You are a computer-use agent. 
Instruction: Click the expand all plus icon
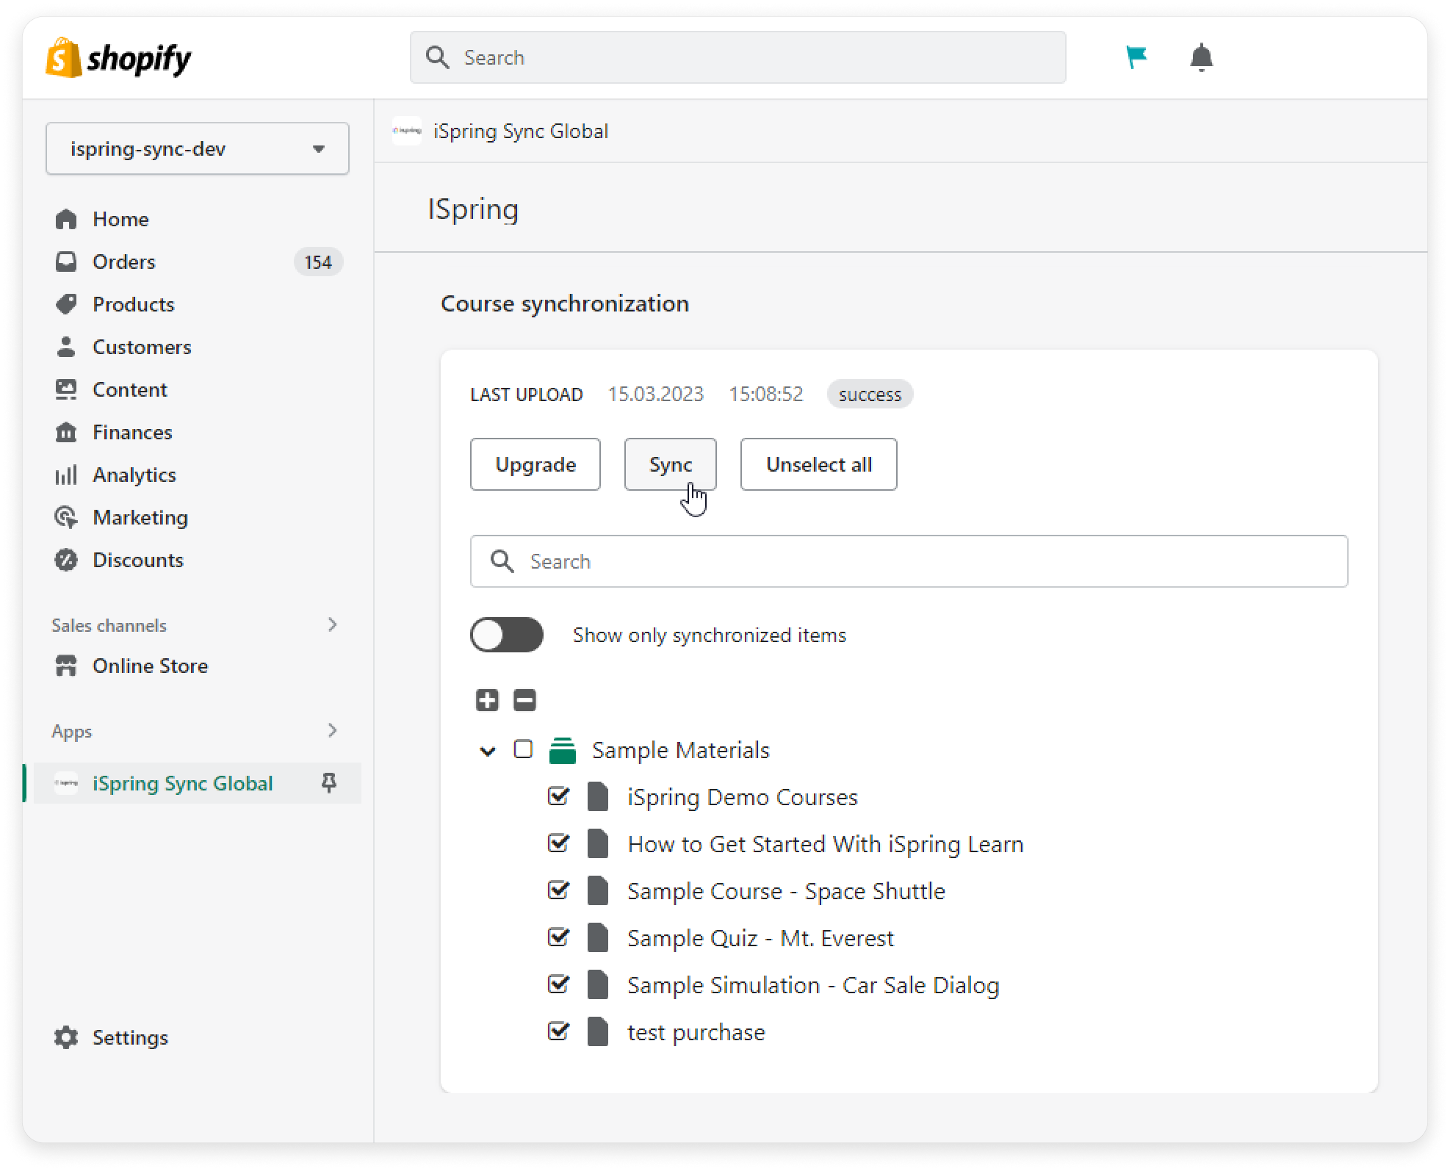click(487, 700)
